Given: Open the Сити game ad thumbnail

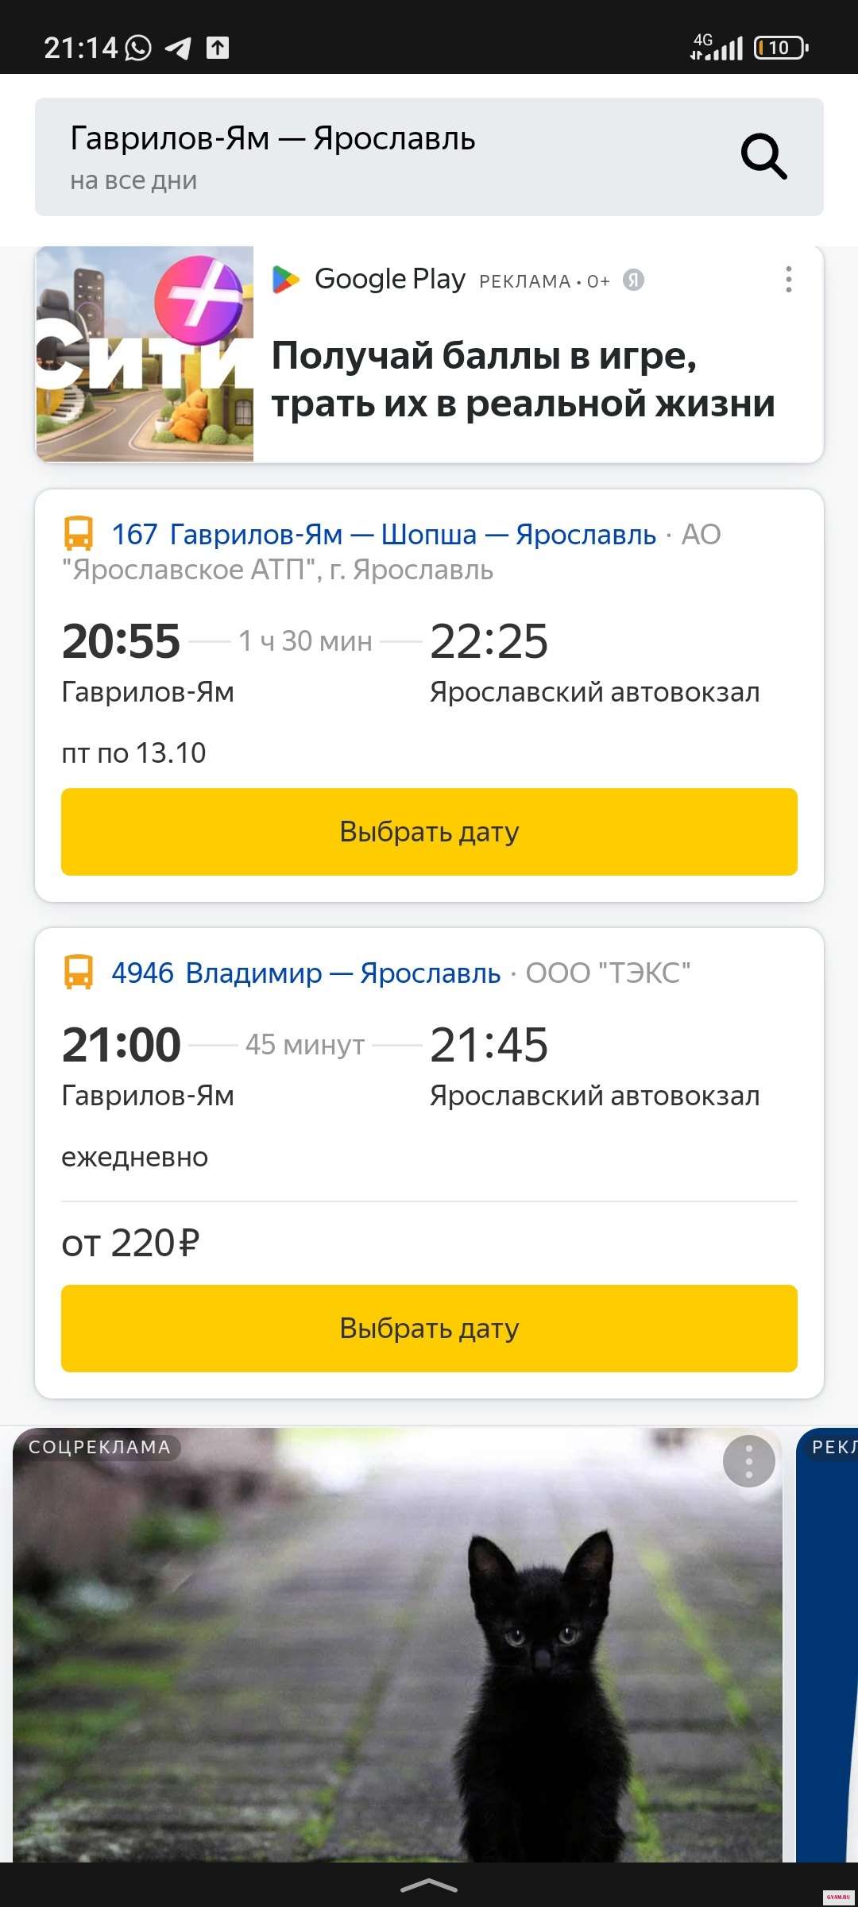Looking at the screenshot, I should coord(145,354).
